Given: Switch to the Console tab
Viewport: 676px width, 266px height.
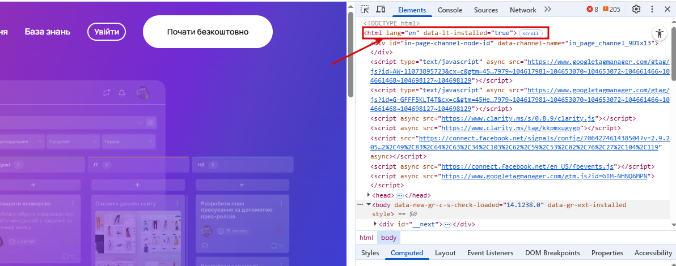Looking at the screenshot, I should point(450,10).
